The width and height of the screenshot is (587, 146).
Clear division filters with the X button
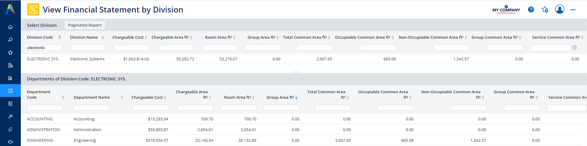(x=574, y=48)
